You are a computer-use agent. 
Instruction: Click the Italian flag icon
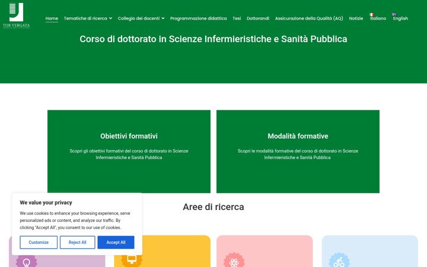[372, 14]
